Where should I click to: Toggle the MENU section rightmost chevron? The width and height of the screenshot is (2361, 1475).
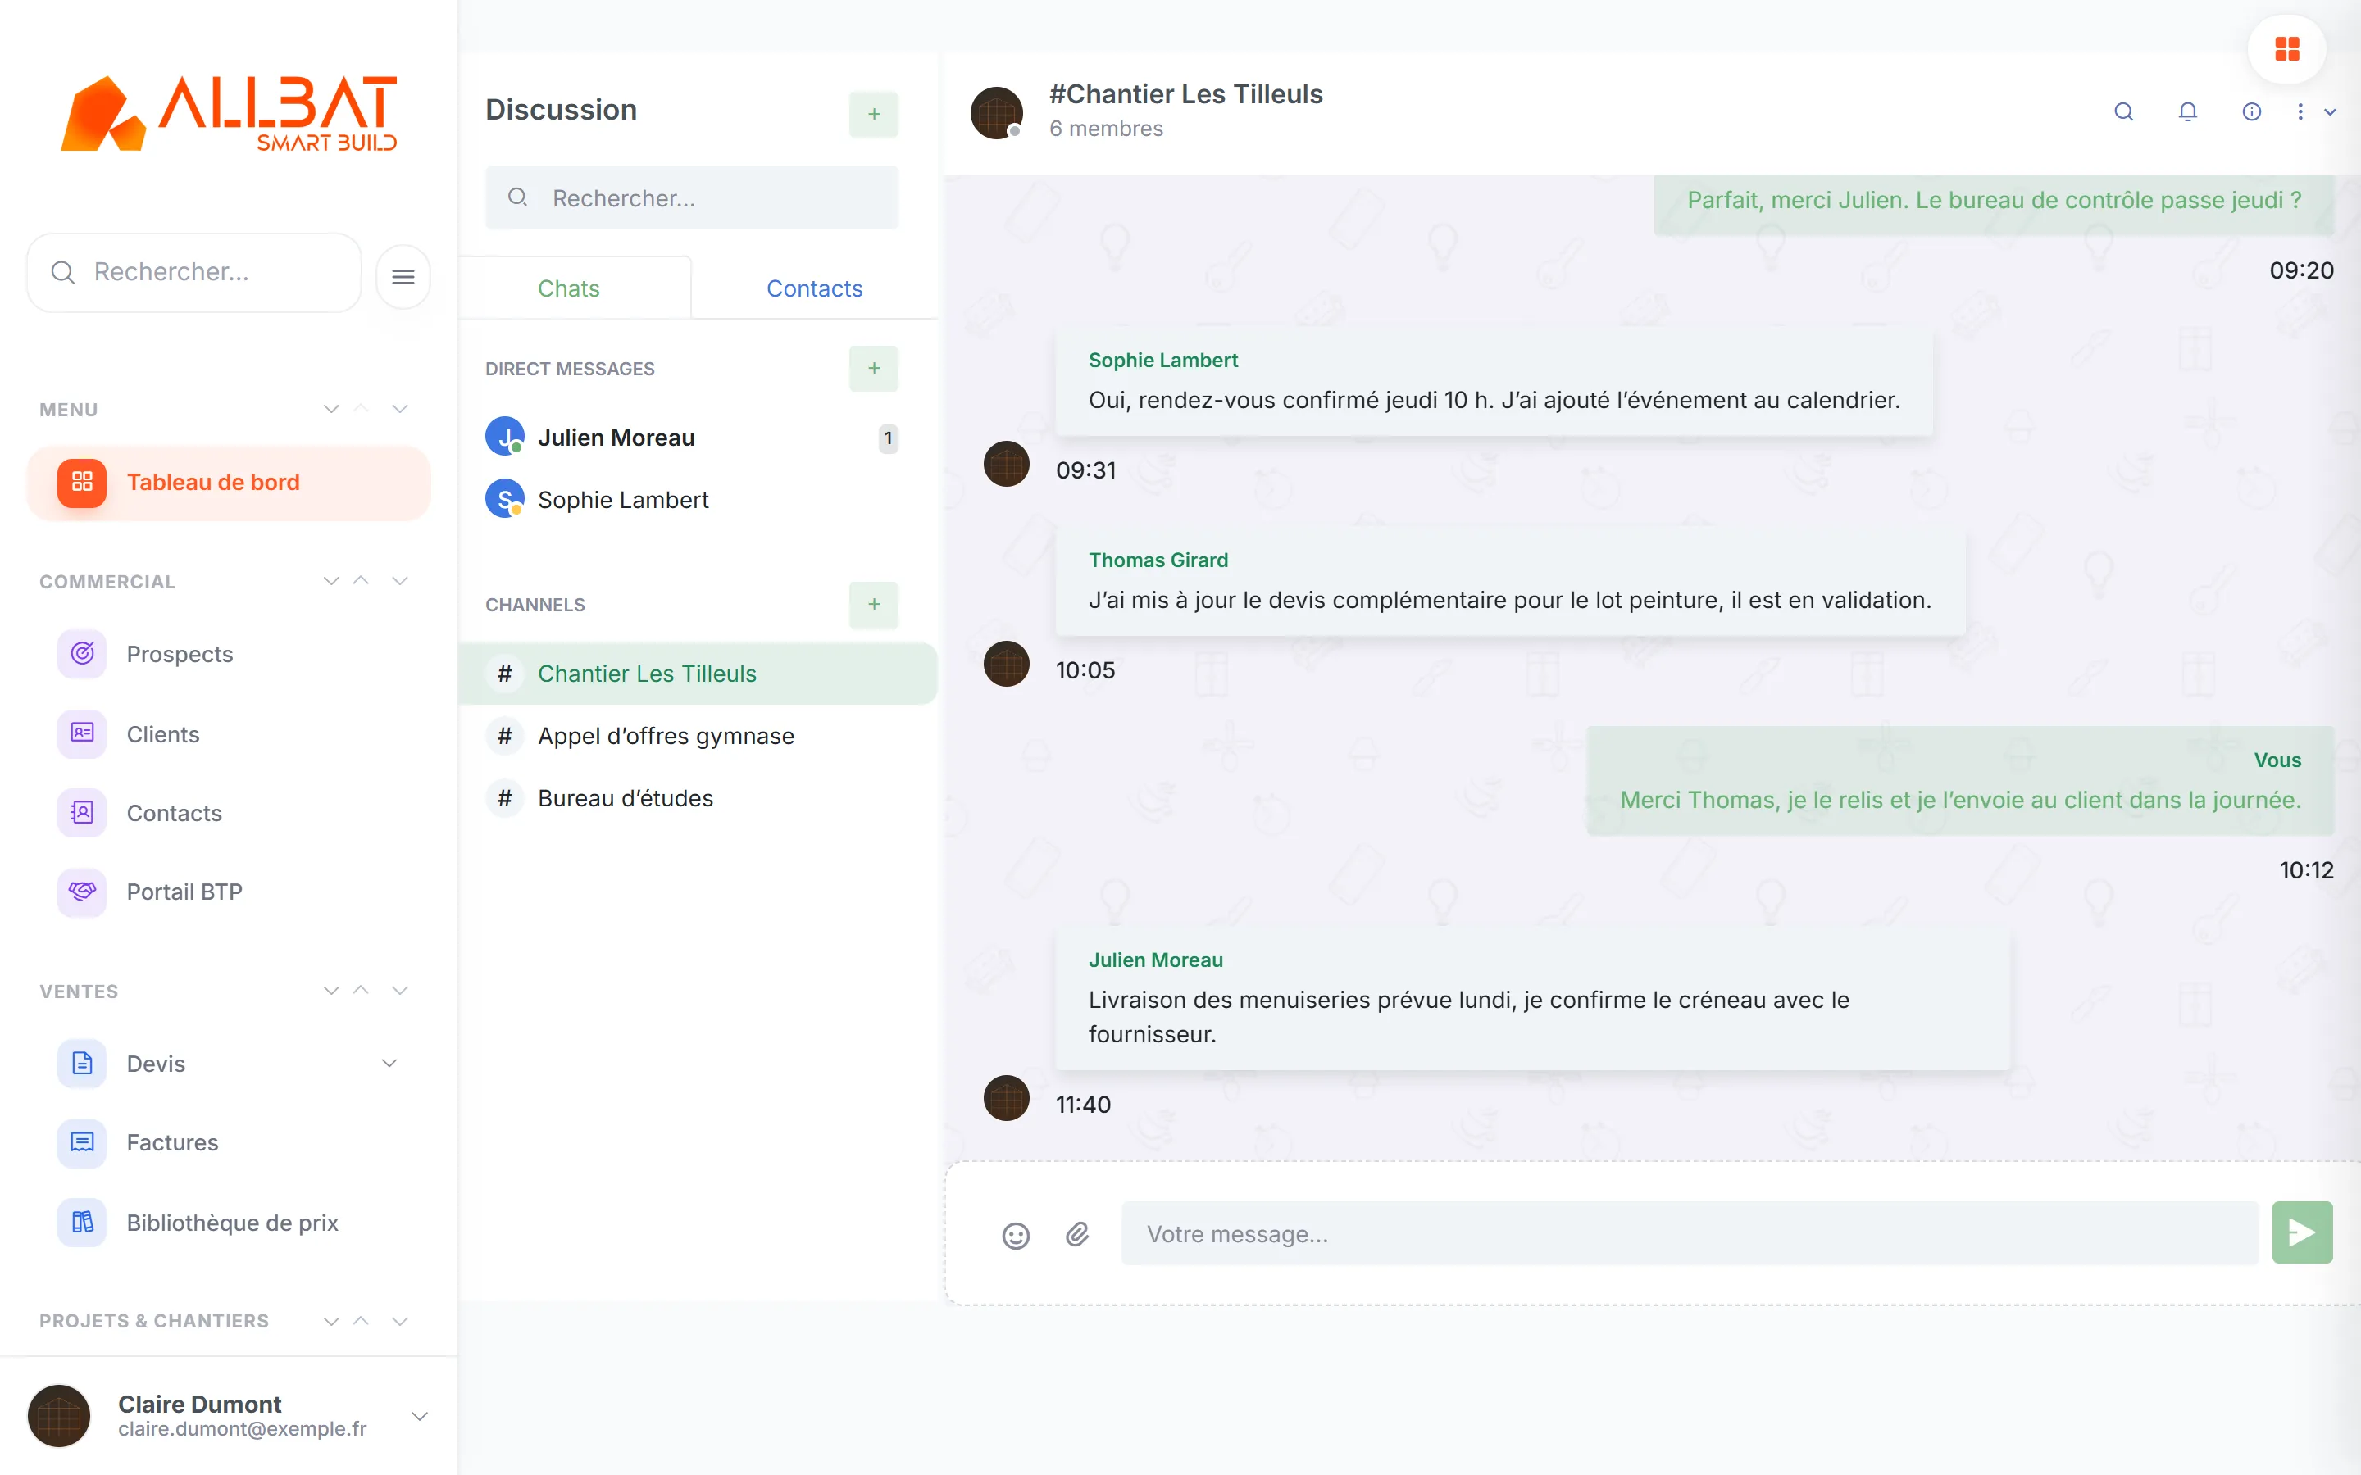click(400, 409)
